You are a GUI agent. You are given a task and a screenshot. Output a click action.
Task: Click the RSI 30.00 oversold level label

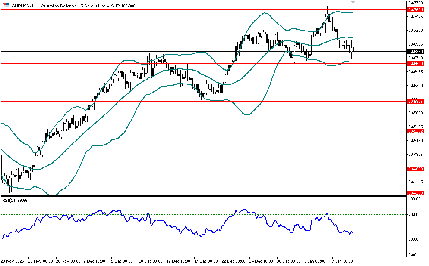coord(414,239)
